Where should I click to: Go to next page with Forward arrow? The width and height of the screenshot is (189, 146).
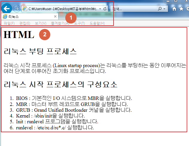(x=16, y=9)
